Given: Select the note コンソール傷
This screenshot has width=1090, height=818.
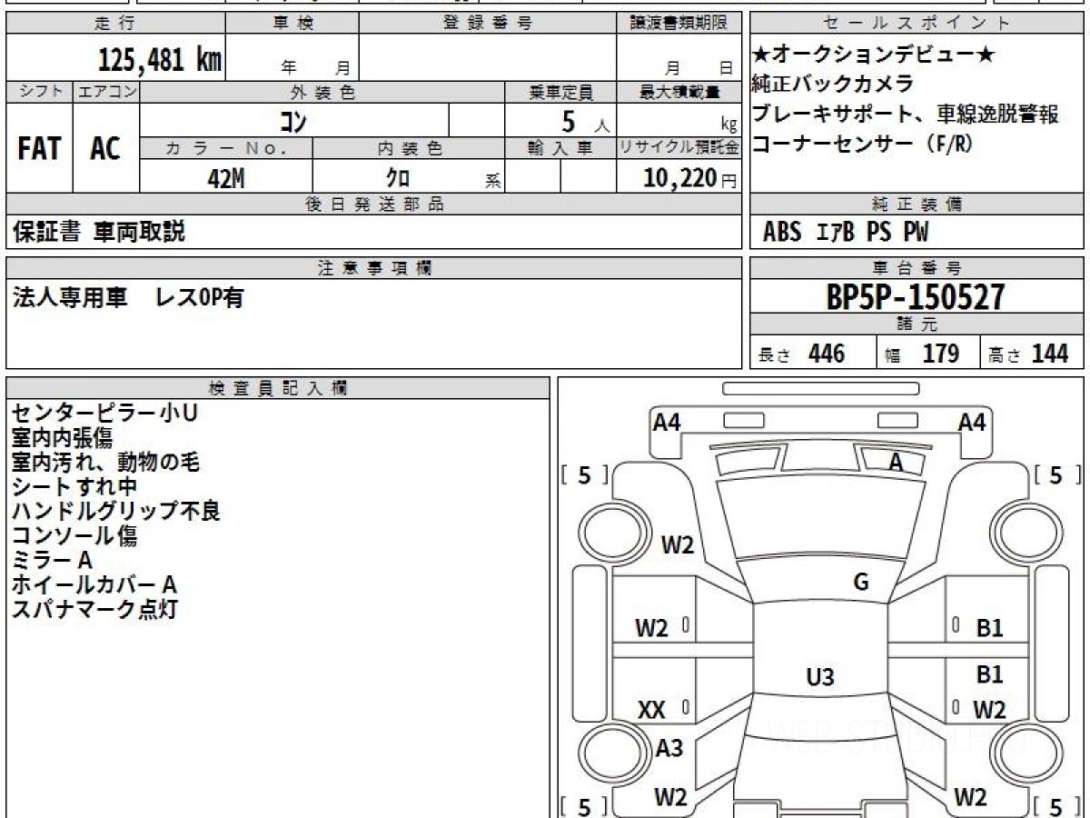Looking at the screenshot, I should pos(74,536).
